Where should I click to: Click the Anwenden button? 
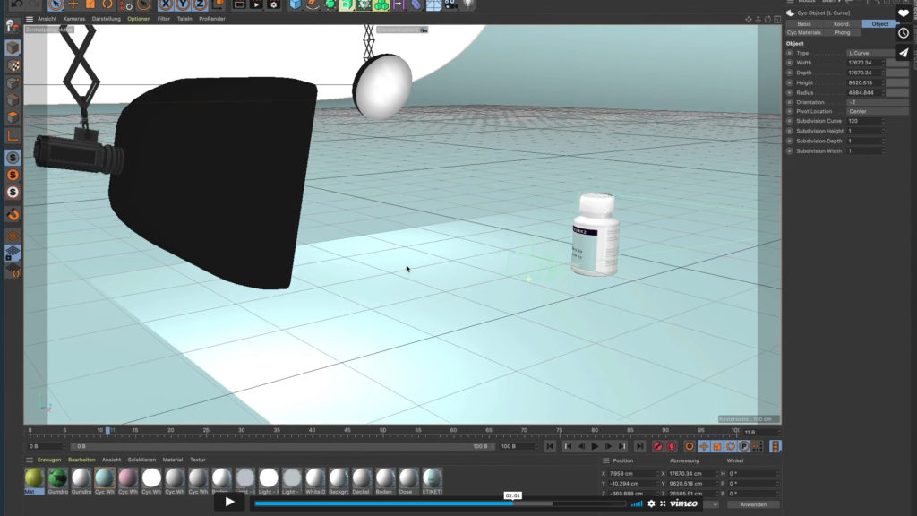pos(752,504)
